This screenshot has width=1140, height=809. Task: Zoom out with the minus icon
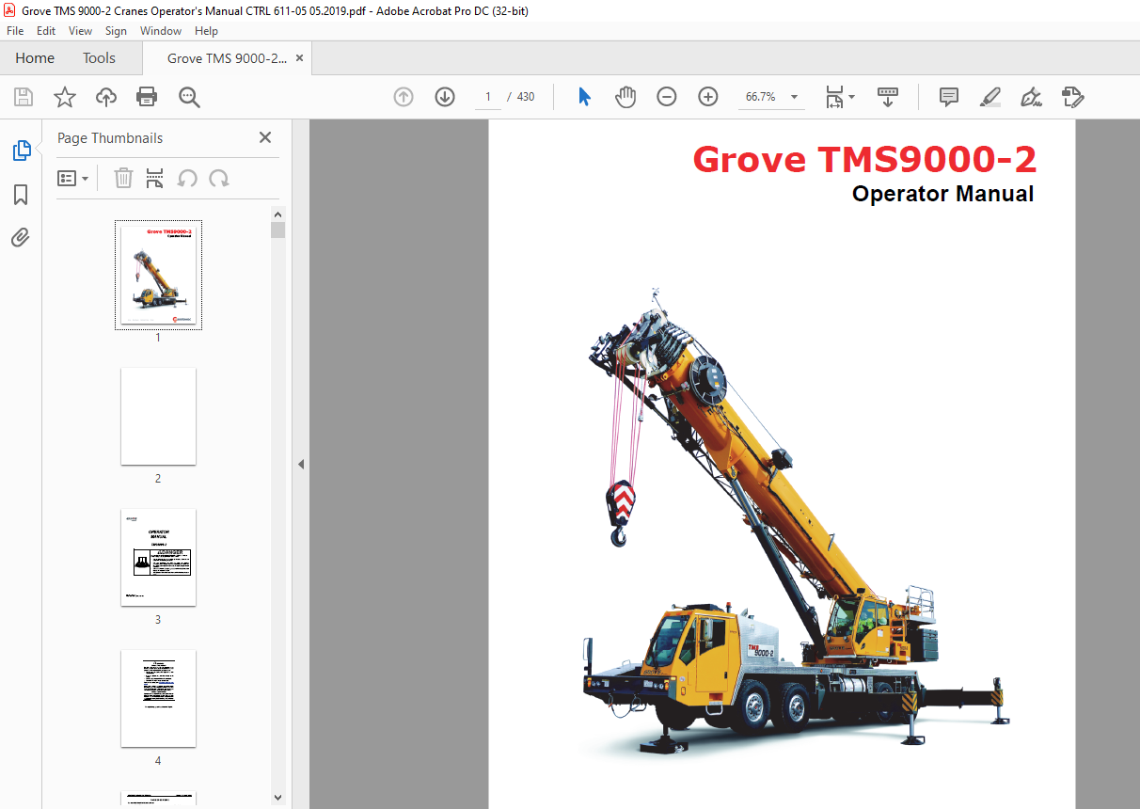tap(667, 97)
